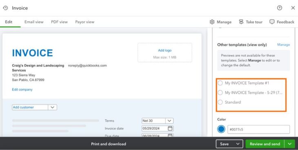Click the Terms Net 30 field
The image size is (298, 150).
(x=153, y=121)
